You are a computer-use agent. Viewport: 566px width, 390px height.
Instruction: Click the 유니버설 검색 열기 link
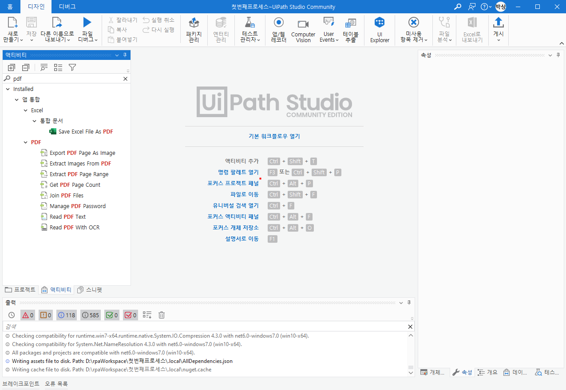(236, 205)
